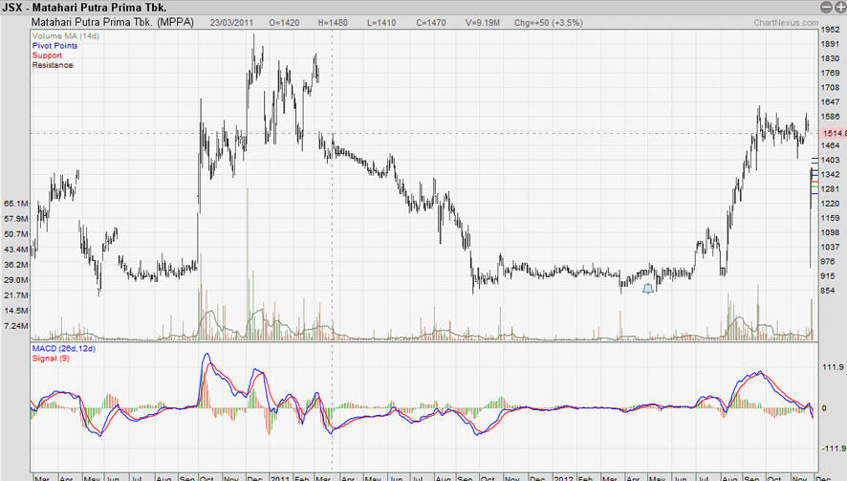Screen dimensions: 847x481
Task: Click the 1464 price axis label
Action: pyautogui.click(x=830, y=145)
